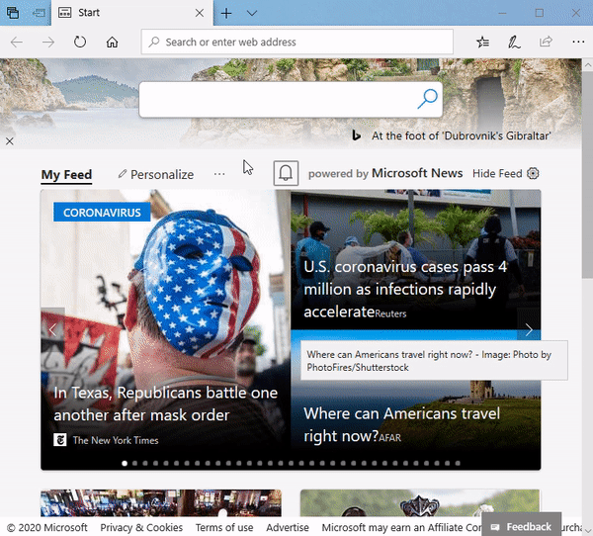Click the Set tabs aside icon
Screen dimensions: 593x536
point(39,13)
